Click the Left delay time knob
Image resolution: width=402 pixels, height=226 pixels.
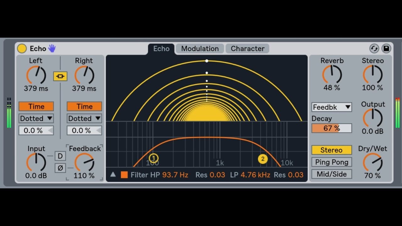click(36, 75)
